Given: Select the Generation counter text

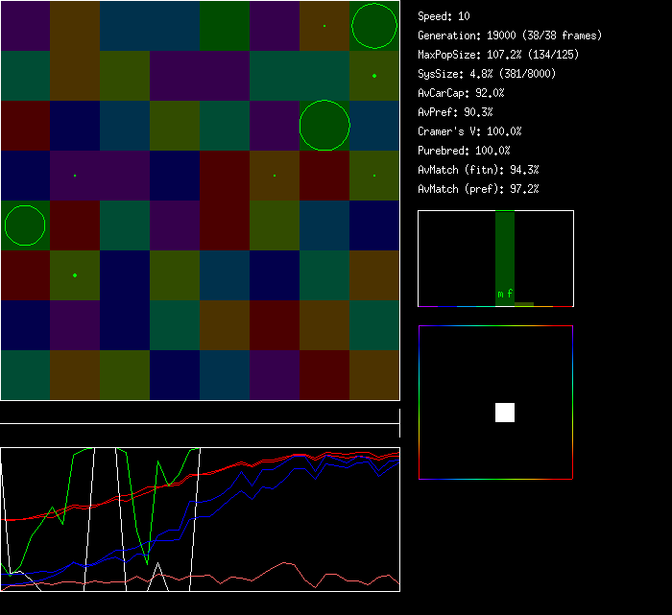Looking at the screenshot, I should pyautogui.click(x=510, y=35).
